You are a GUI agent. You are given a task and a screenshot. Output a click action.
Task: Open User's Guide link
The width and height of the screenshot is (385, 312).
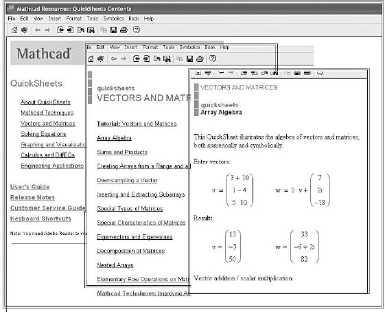(x=30, y=187)
